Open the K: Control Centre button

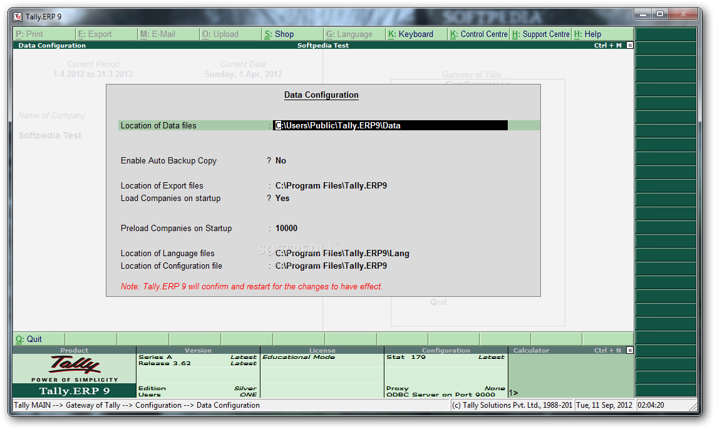(479, 34)
